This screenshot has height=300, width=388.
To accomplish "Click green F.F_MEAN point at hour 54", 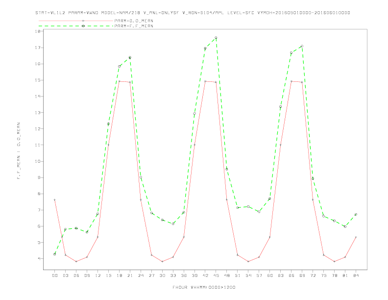I will pyautogui.click(x=248, y=206).
